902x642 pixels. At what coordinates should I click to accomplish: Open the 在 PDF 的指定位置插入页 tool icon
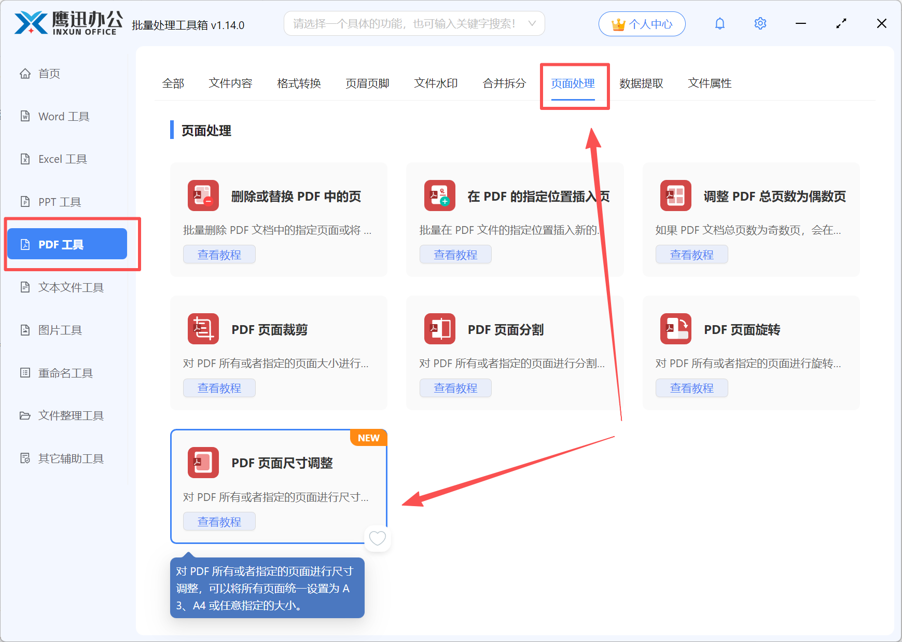pyautogui.click(x=439, y=196)
